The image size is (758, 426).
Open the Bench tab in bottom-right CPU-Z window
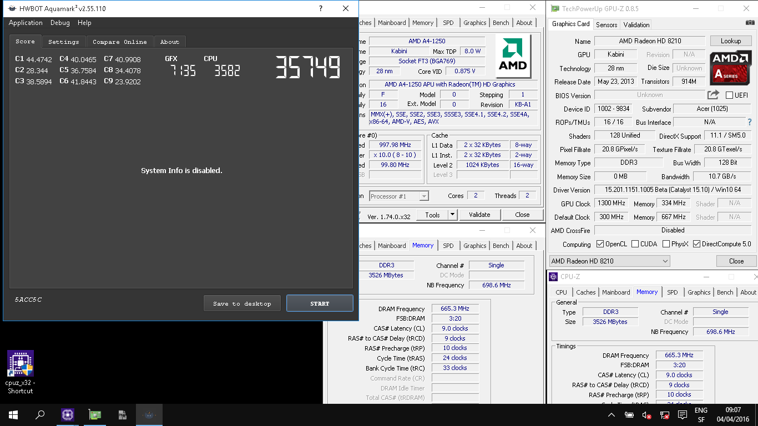725,292
